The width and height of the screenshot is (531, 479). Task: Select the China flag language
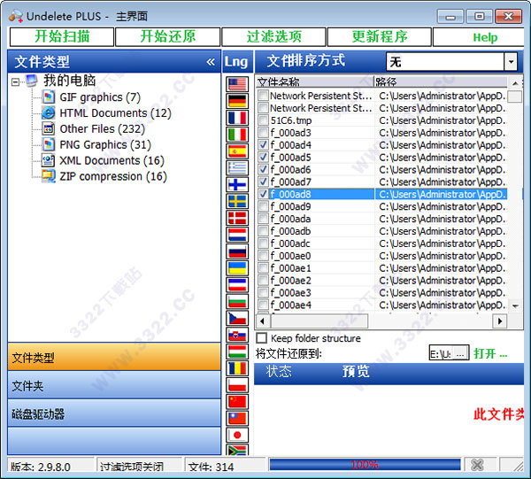[x=237, y=402]
